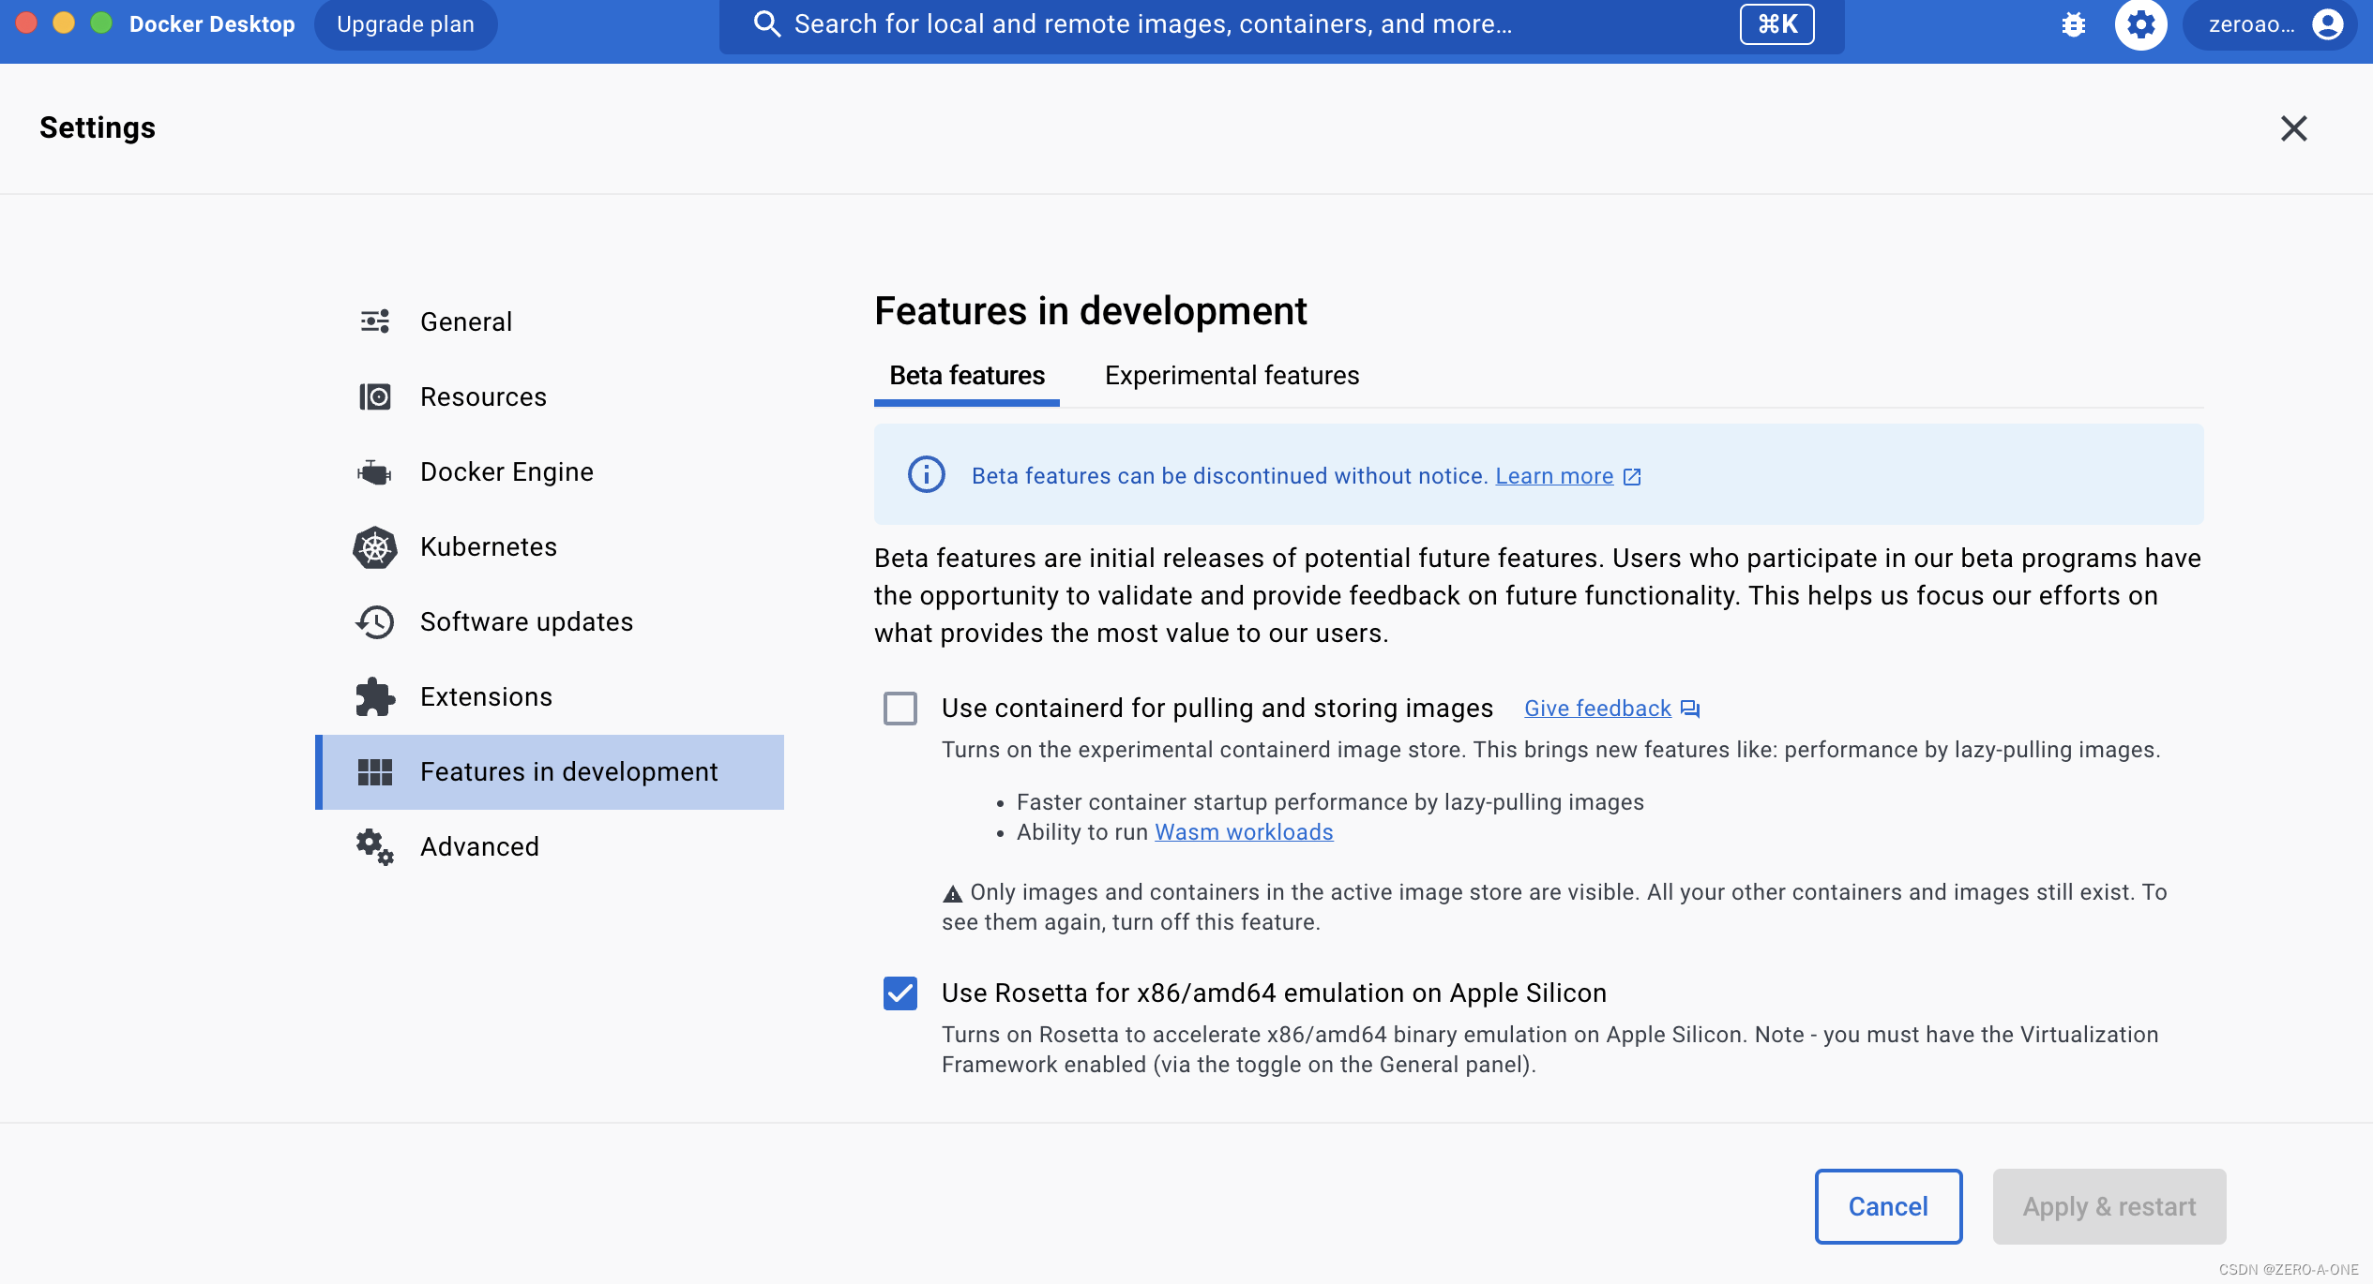This screenshot has height=1284, width=2373.
Task: Click the Docker Engine settings icon
Action: point(375,471)
